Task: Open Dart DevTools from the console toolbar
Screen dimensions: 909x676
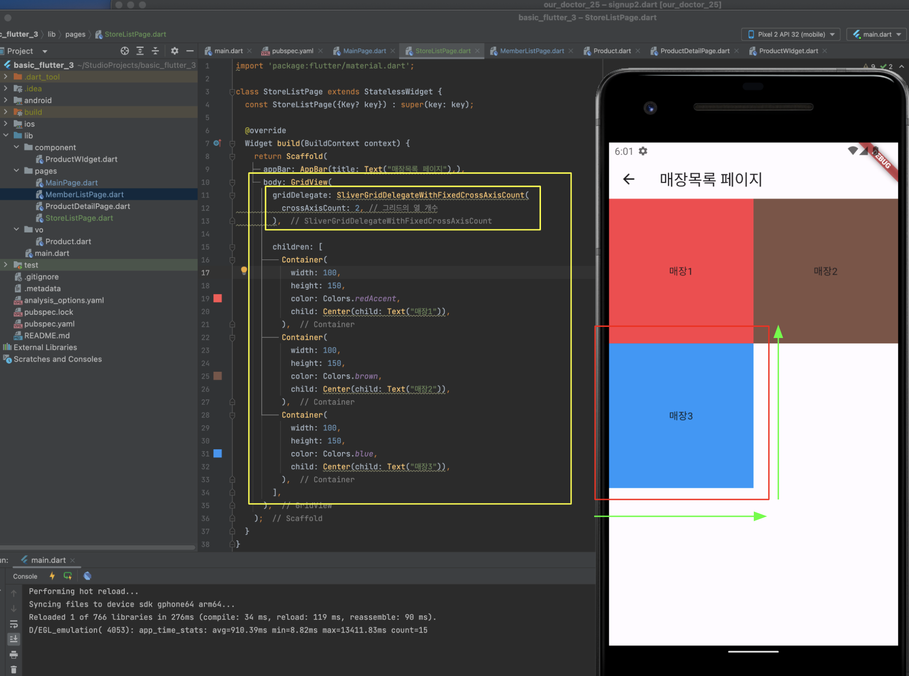Action: point(87,576)
